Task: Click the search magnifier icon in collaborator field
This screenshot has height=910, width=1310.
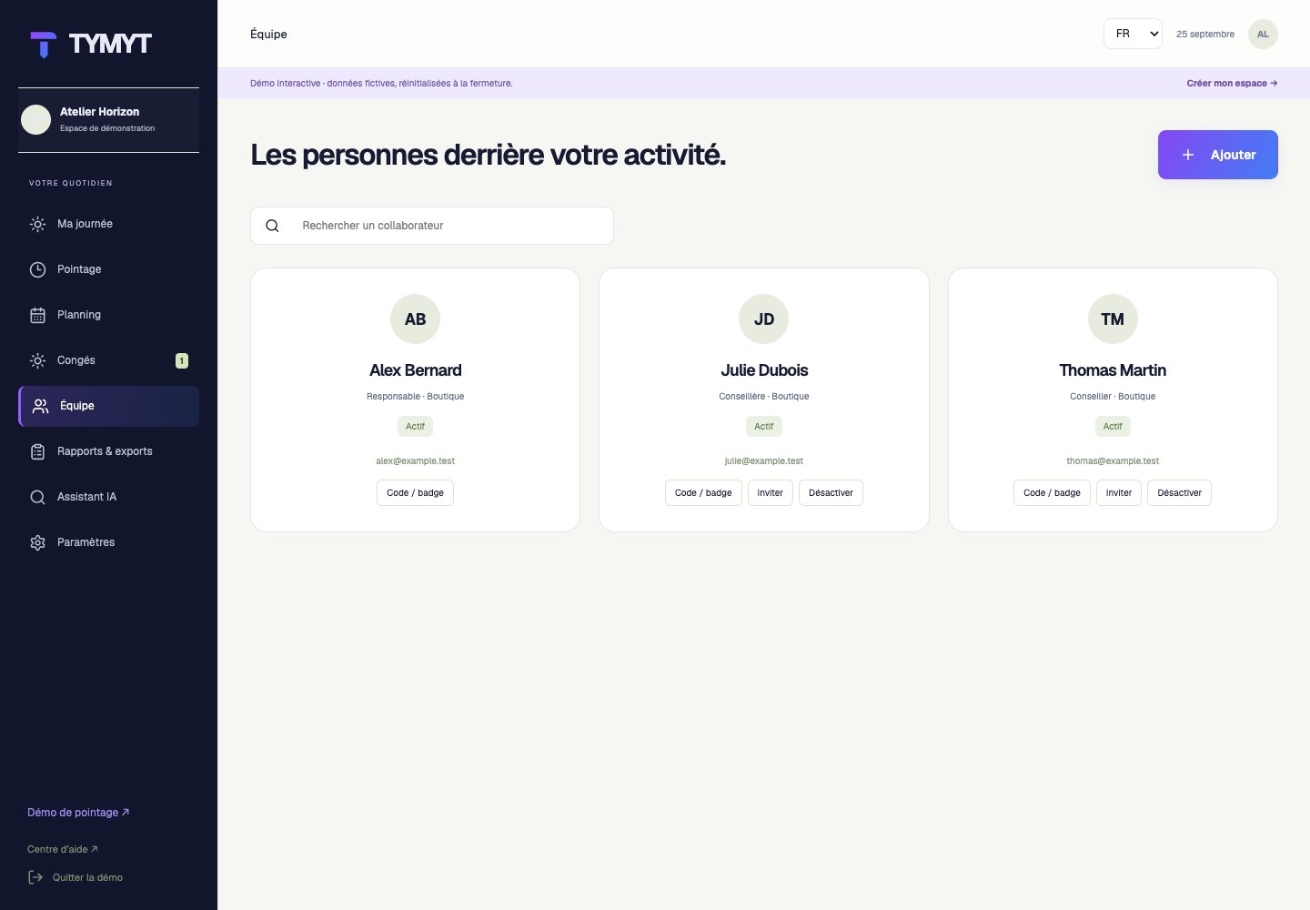Action: pos(272,226)
